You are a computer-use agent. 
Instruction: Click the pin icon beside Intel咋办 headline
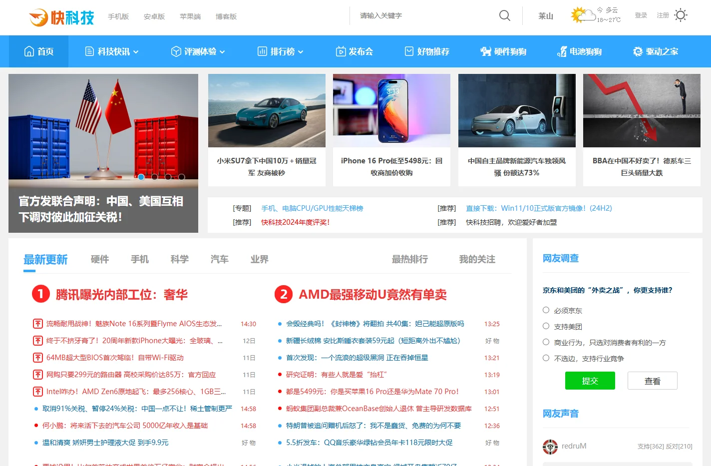37,392
